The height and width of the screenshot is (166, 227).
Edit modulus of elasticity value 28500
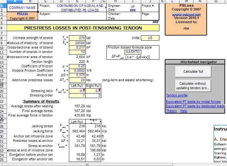pyautogui.click(x=77, y=43)
